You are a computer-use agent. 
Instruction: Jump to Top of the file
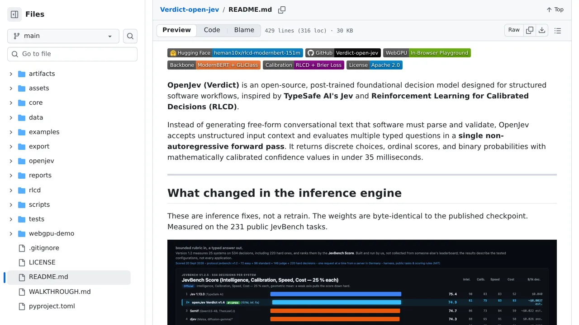click(x=555, y=9)
